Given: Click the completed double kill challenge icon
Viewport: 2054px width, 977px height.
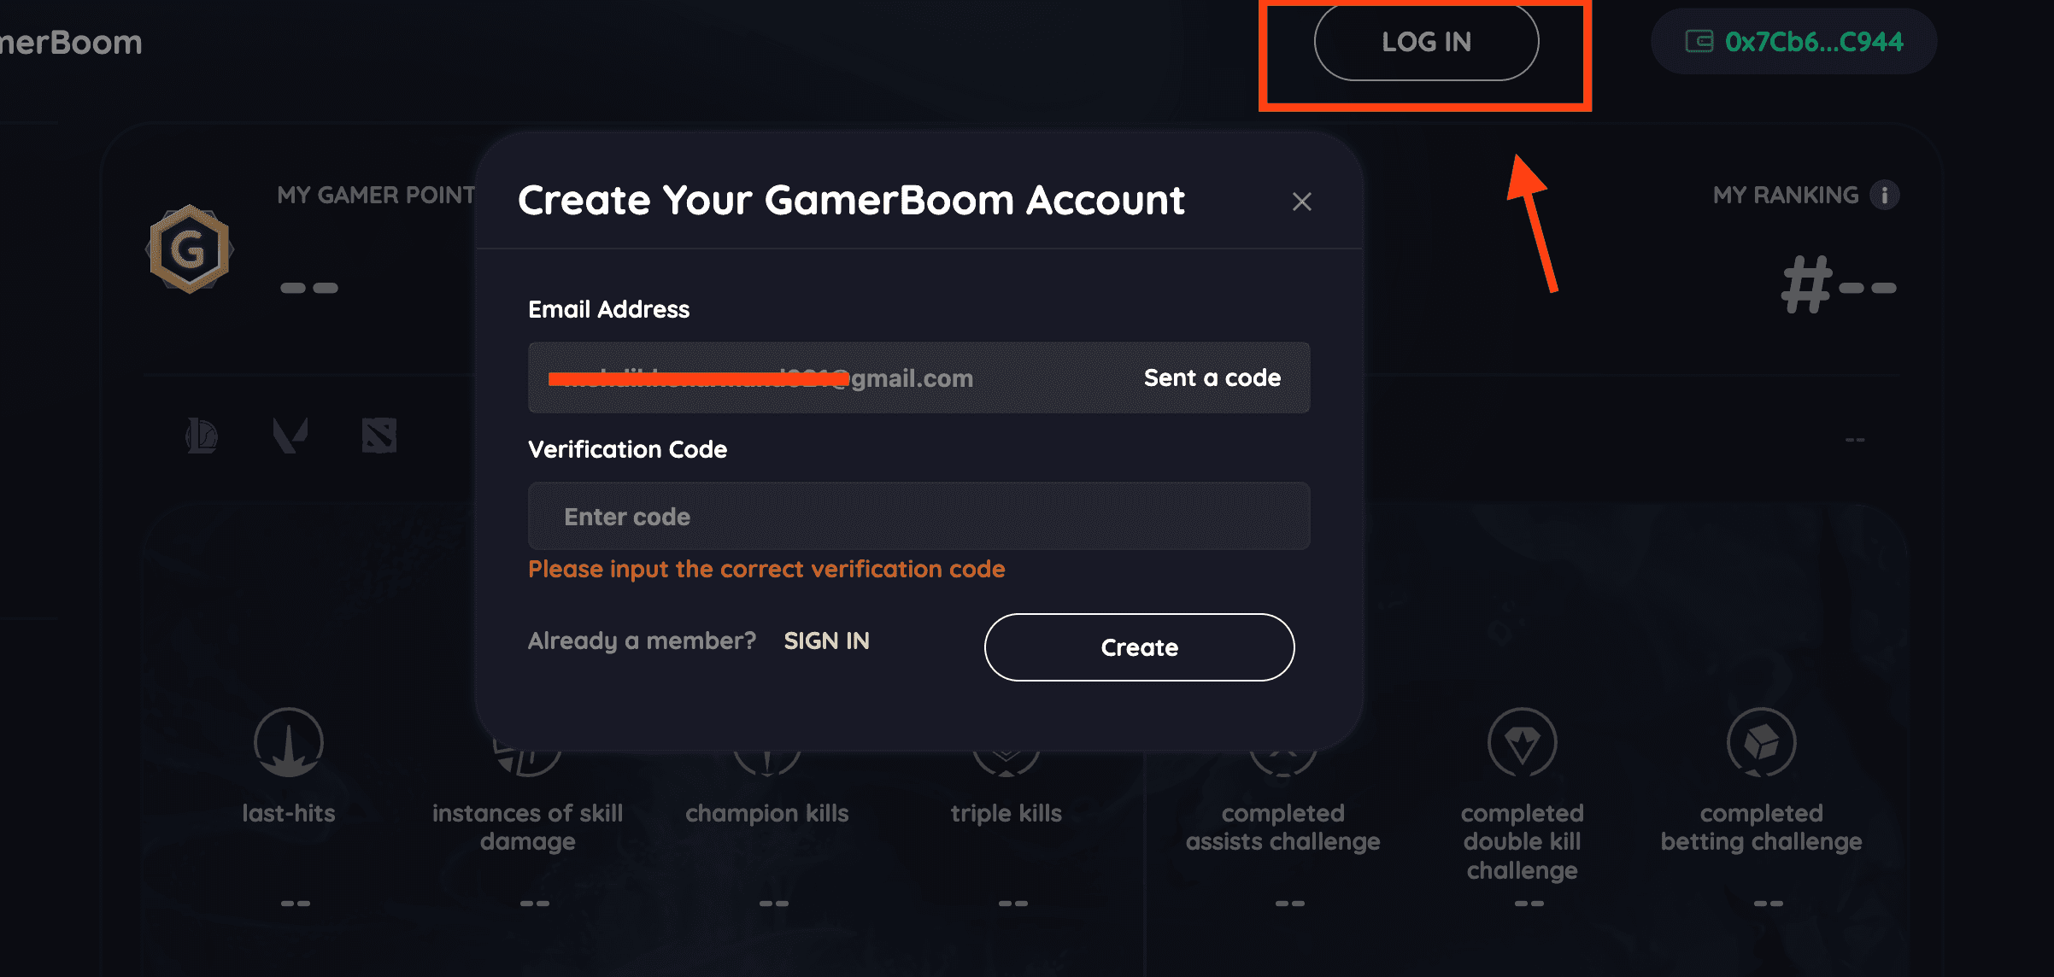Looking at the screenshot, I should pyautogui.click(x=1522, y=742).
